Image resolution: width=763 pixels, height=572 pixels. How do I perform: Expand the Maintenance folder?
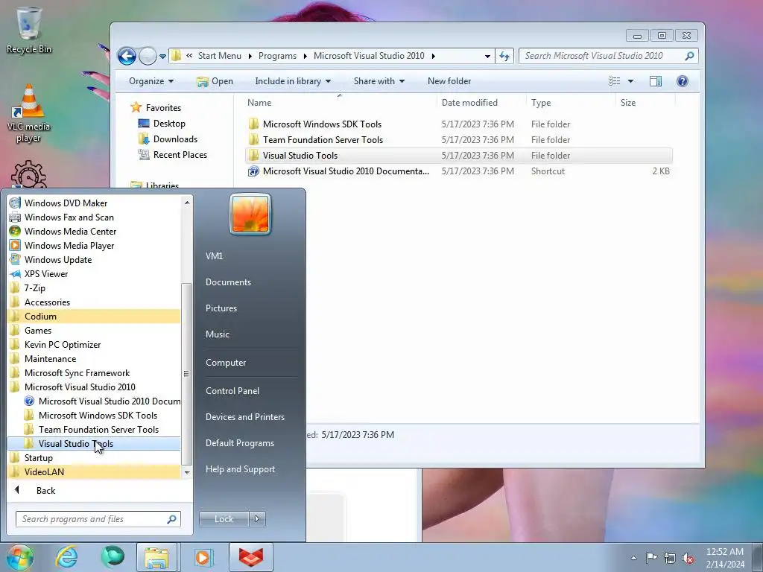(94, 358)
